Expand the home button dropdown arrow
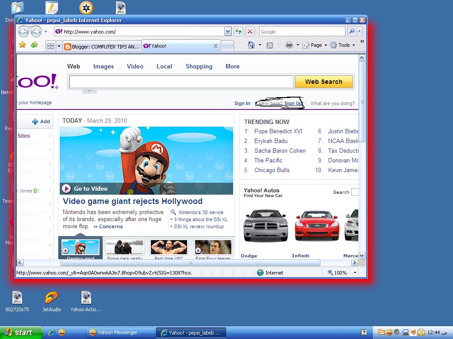453x339 pixels. pos(260,45)
